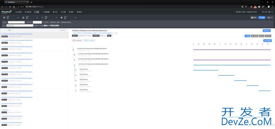Click the View Logs button above view switches
Screen dimensions: 275x129
pyautogui.click(x=267, y=31)
